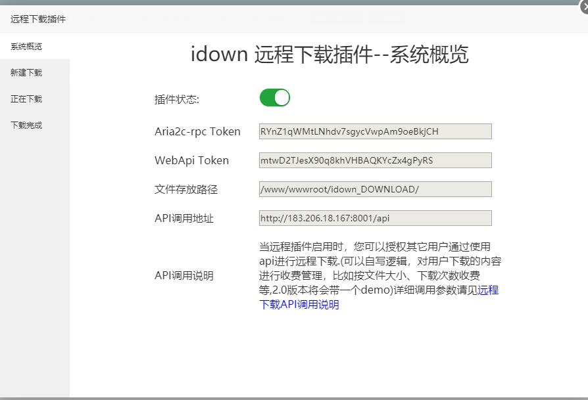This screenshot has height=400, width=588.
Task: Click the 插件状态: label
Action: tap(177, 99)
